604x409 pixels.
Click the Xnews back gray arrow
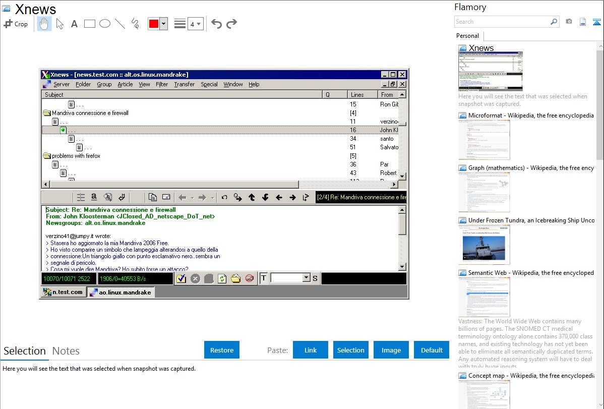click(x=182, y=197)
